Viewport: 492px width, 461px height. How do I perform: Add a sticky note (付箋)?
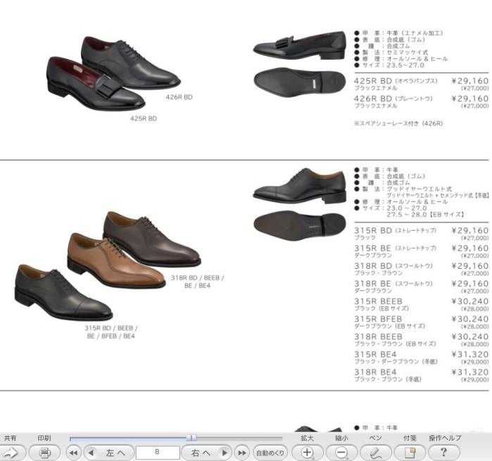(x=410, y=453)
